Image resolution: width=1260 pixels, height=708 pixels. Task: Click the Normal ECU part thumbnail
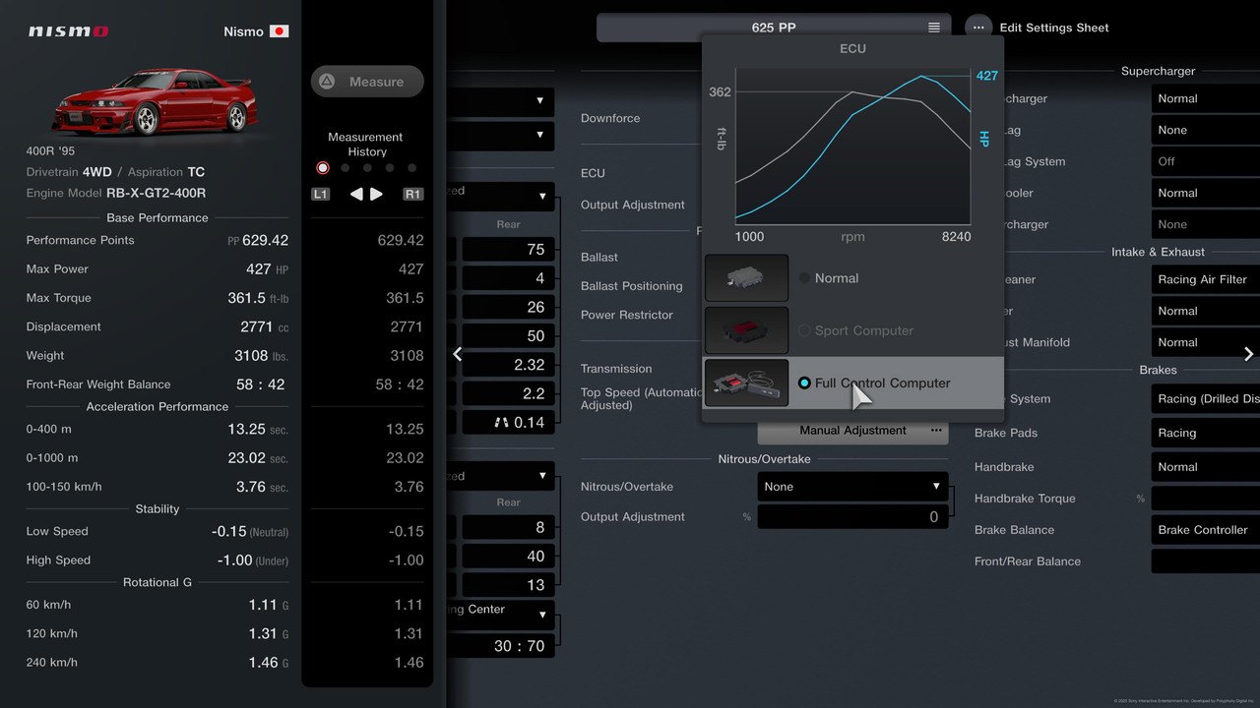pyautogui.click(x=746, y=278)
